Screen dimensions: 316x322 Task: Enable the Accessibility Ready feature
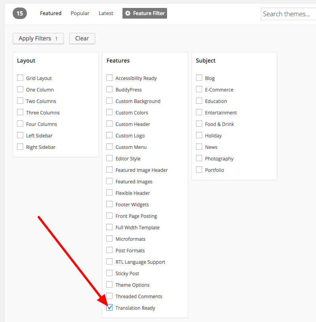click(109, 78)
